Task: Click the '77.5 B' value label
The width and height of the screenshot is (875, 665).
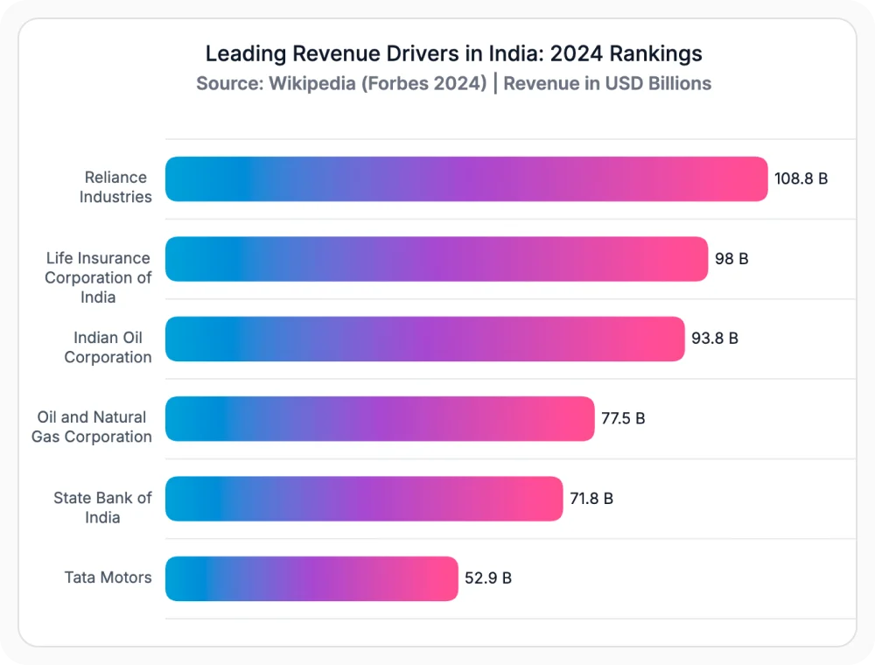Action: [623, 418]
